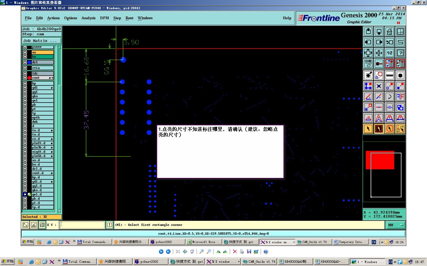This screenshot has width=427, height=266.
Task: Select the polygon selection arrow tool
Action: click(x=389, y=129)
